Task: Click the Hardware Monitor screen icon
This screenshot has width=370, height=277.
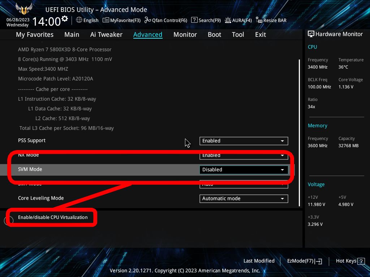Action: pyautogui.click(x=311, y=34)
